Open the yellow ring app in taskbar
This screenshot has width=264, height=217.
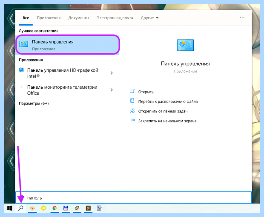(x=43, y=208)
